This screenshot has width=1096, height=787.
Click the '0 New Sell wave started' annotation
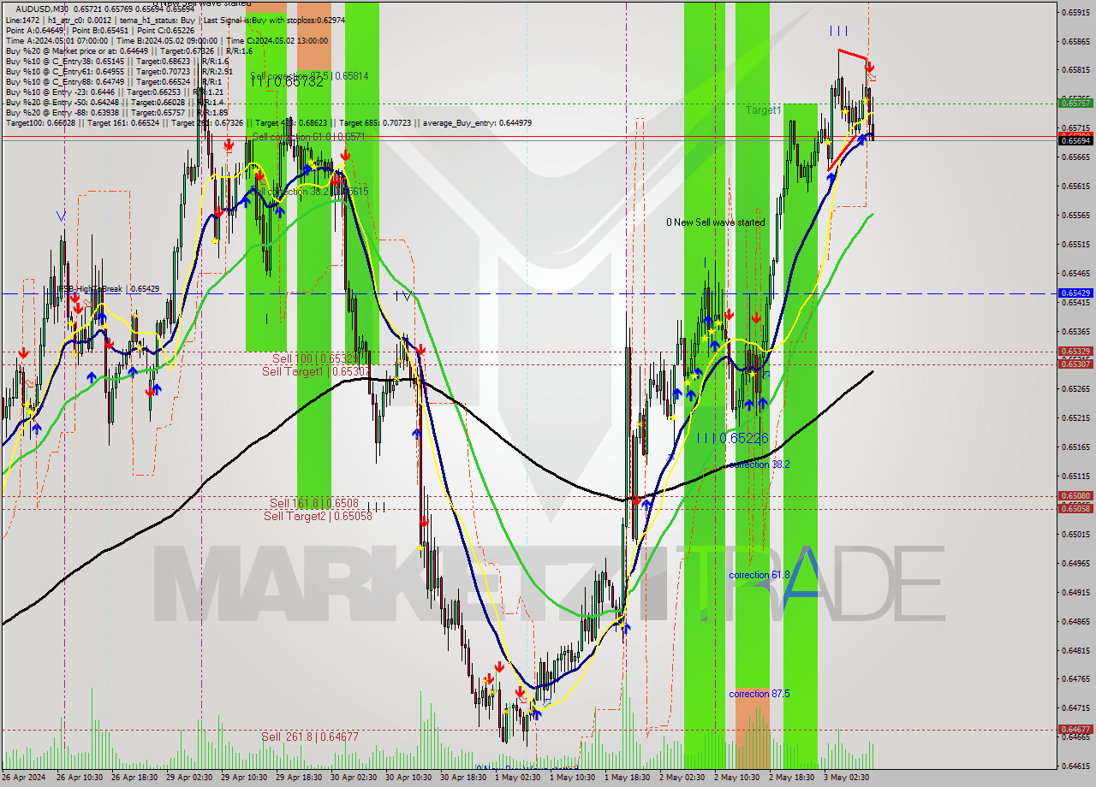(716, 222)
